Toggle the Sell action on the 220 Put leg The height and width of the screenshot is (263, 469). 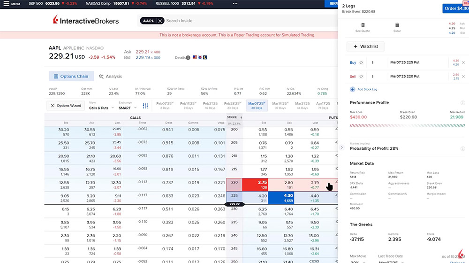tap(353, 77)
